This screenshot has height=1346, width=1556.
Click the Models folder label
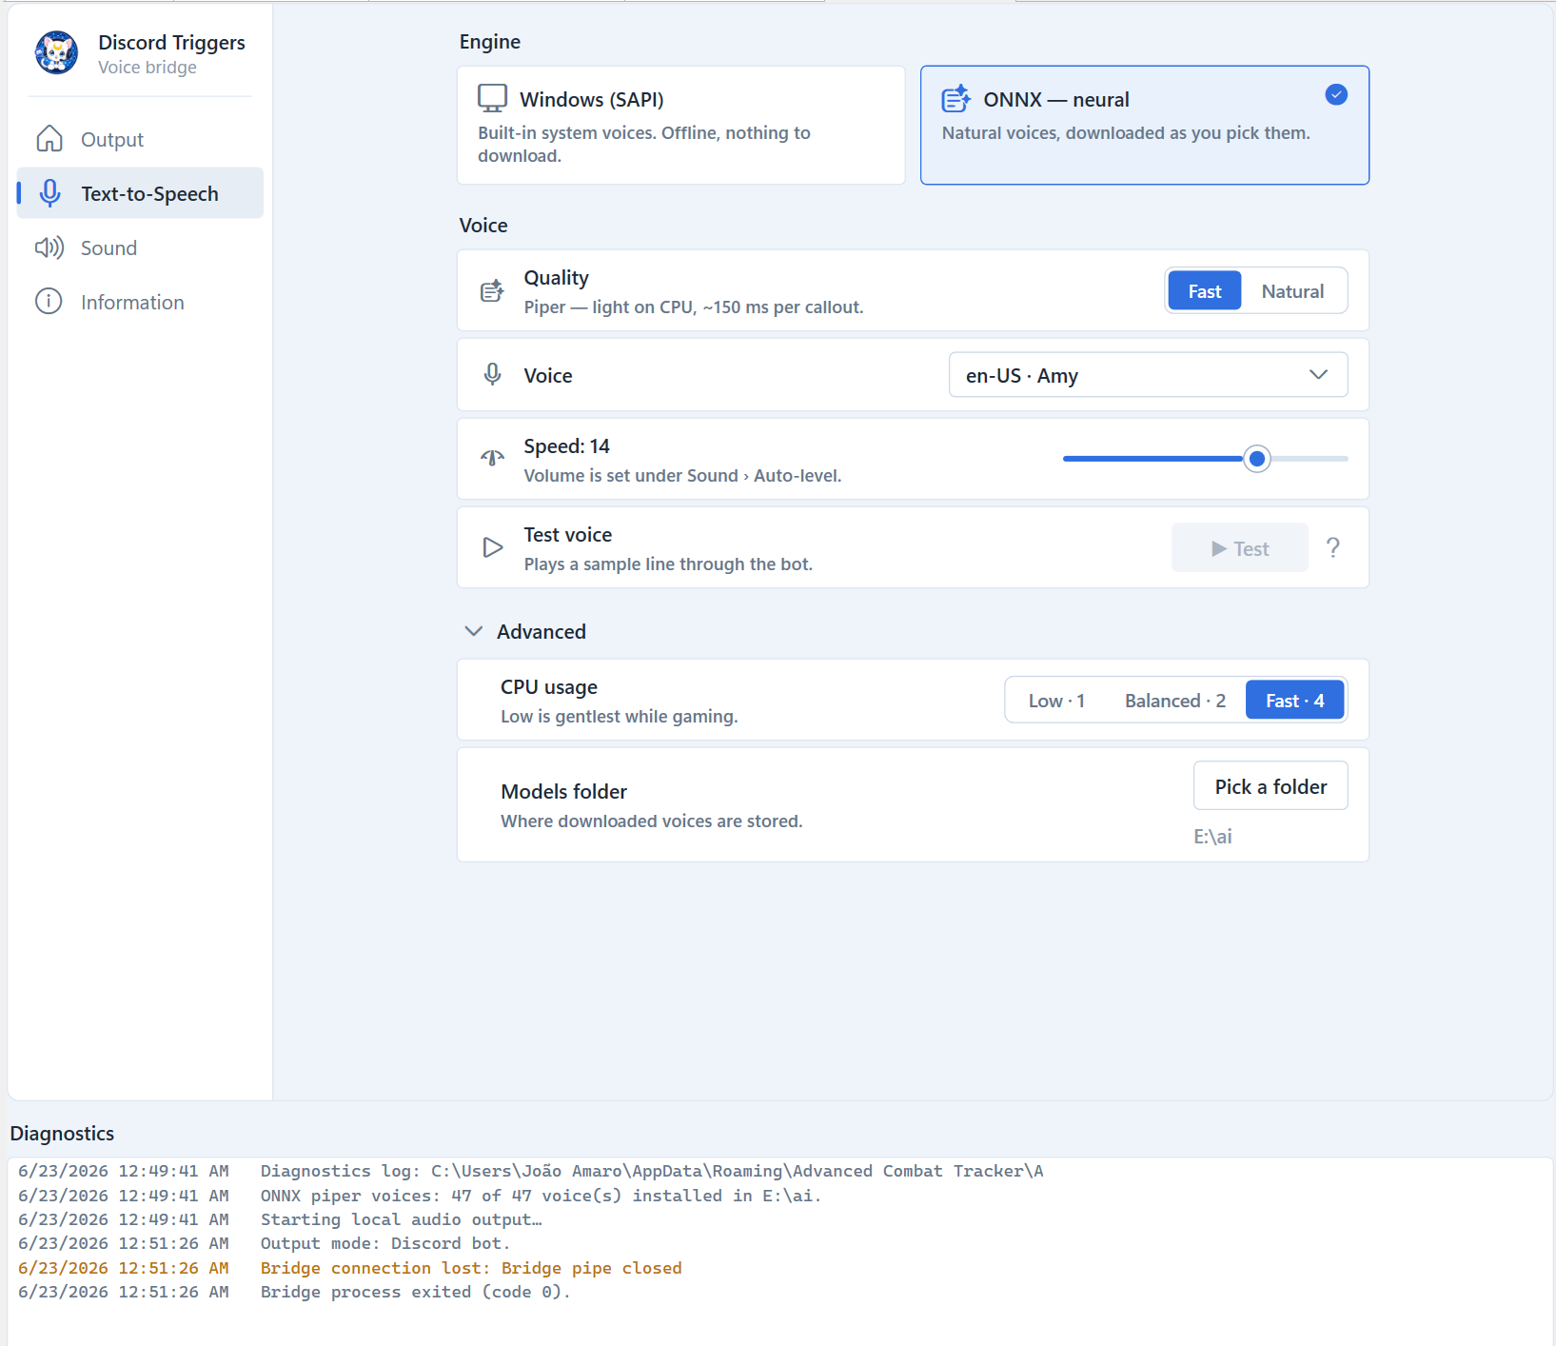click(563, 791)
